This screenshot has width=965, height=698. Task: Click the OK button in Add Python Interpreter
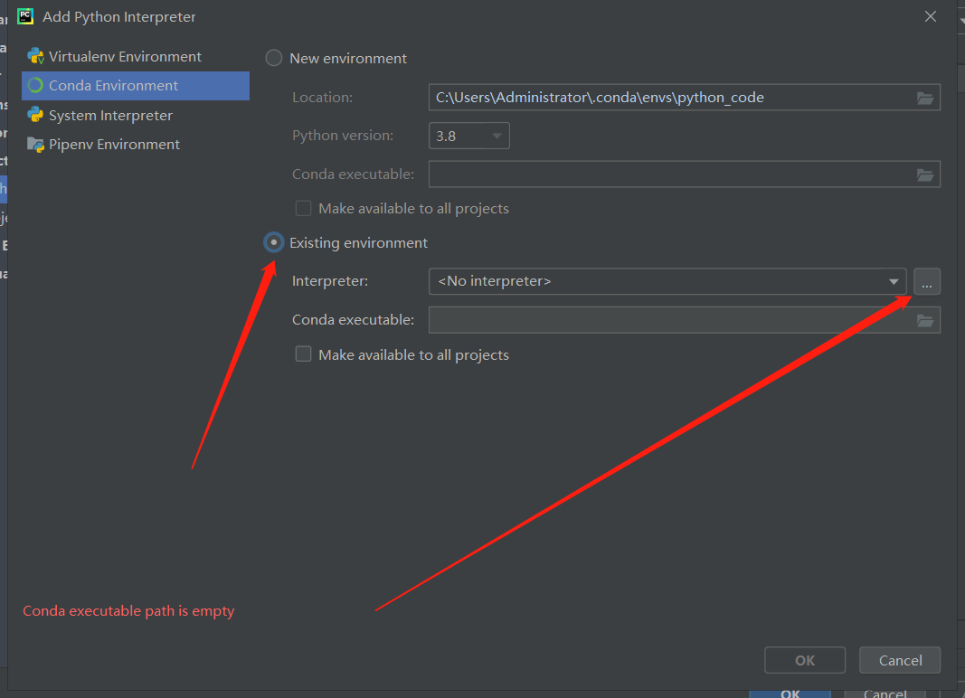coord(805,660)
